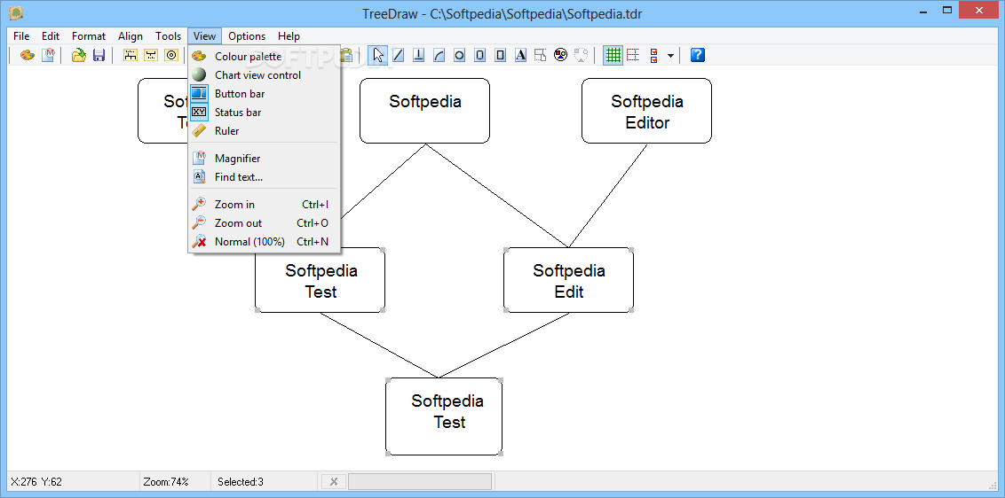Image resolution: width=1005 pixels, height=498 pixels.
Task: Click the red and blue checklist toolbar icon
Action: [653, 55]
